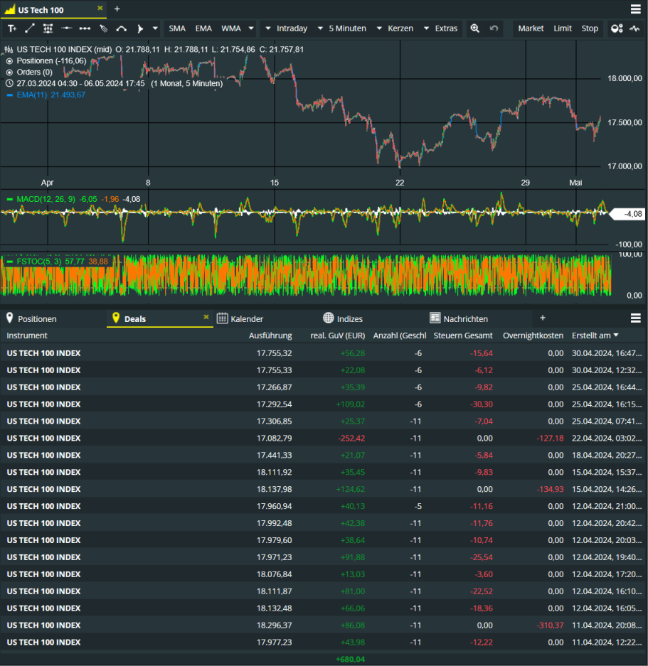Image resolution: width=648 pixels, height=666 pixels.
Task: Click the chart settings icon beside index name
Action: [x=9, y=50]
